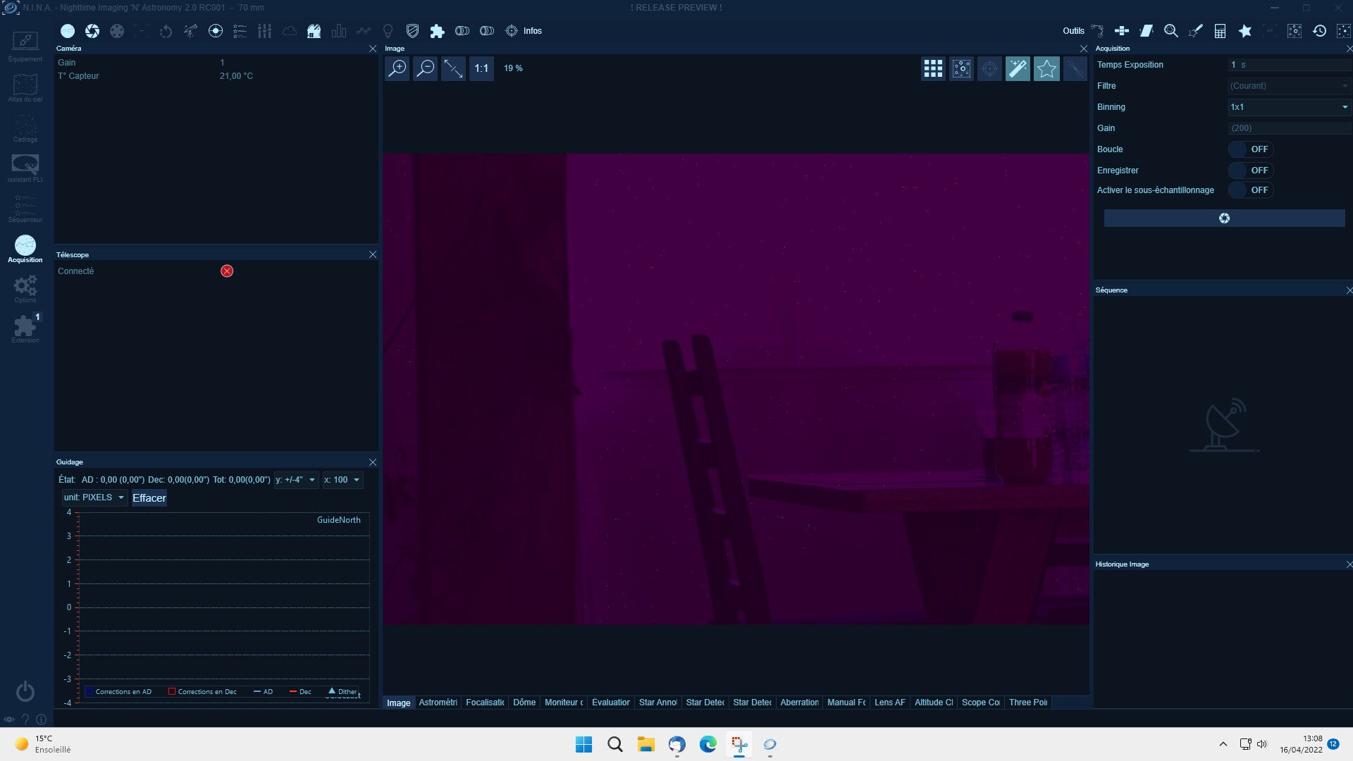The image size is (1353, 761).
Task: Expand the y: +/-4" scale dropdown
Action: coord(296,480)
